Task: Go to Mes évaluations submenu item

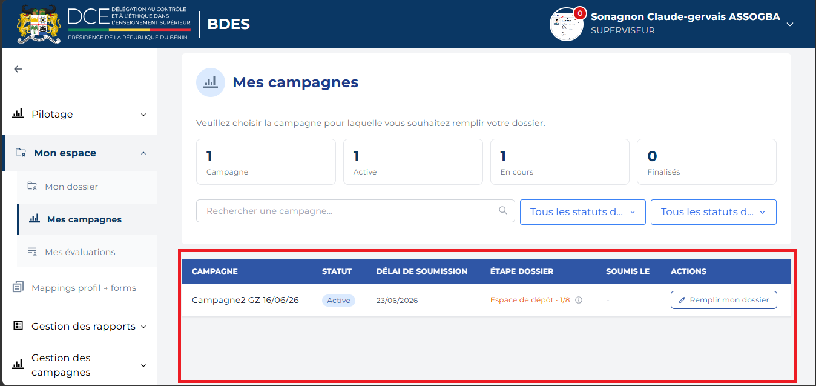Action: click(x=87, y=252)
